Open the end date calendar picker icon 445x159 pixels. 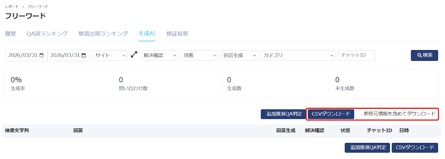[x=84, y=55]
